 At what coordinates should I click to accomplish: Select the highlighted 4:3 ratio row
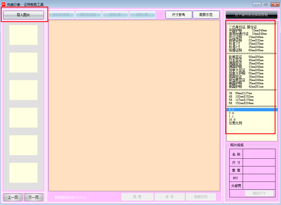point(252,110)
